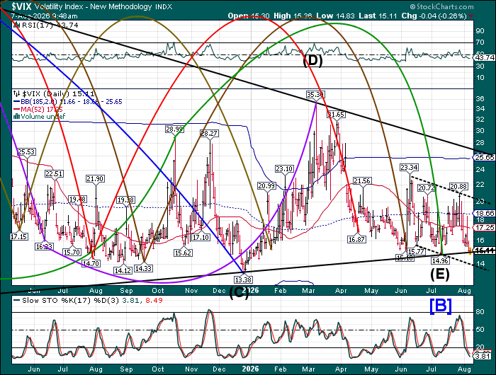Click the Slow STO %K(17) %D(3) label

tap(70, 301)
